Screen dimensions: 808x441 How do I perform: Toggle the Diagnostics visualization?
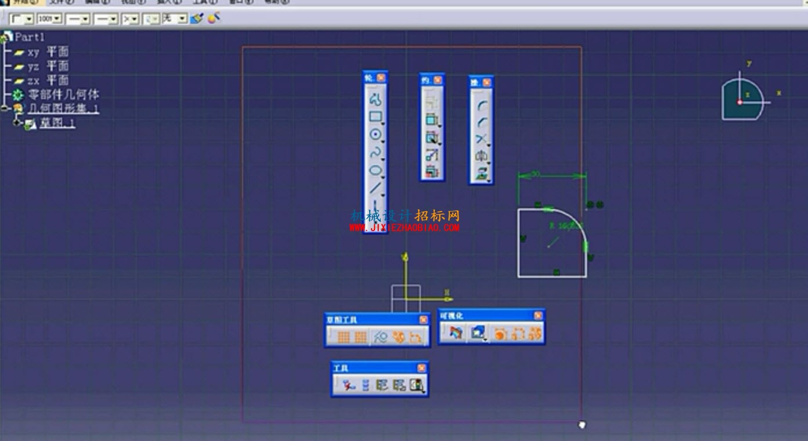500,333
